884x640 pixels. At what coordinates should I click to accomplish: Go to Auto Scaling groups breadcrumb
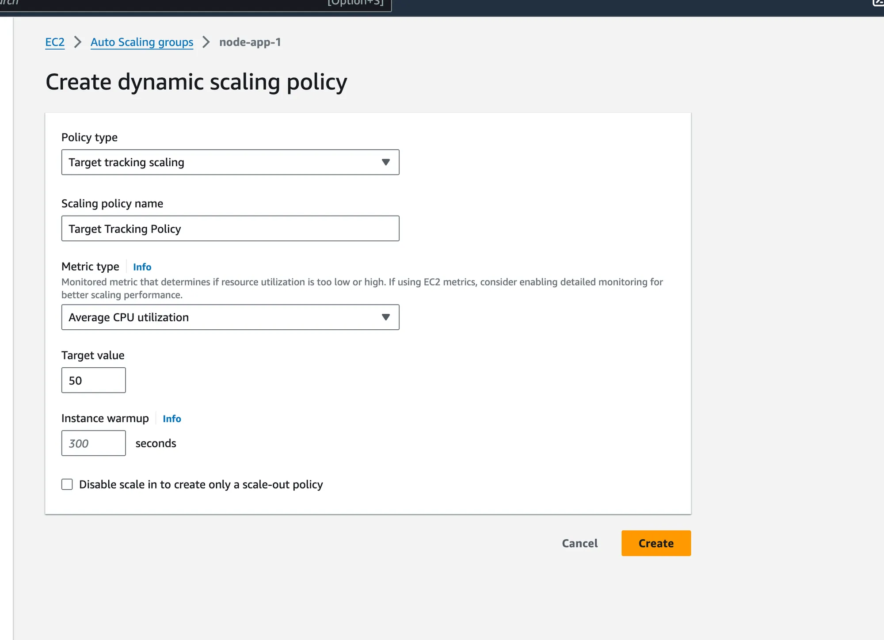pos(141,42)
